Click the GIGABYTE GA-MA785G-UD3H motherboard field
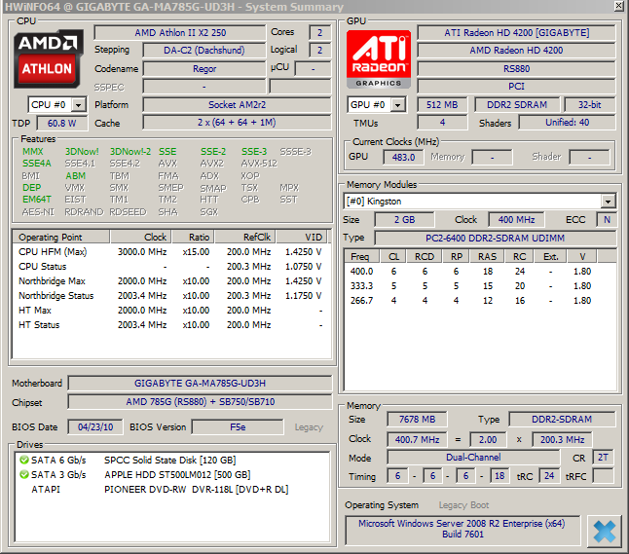 (x=200, y=384)
